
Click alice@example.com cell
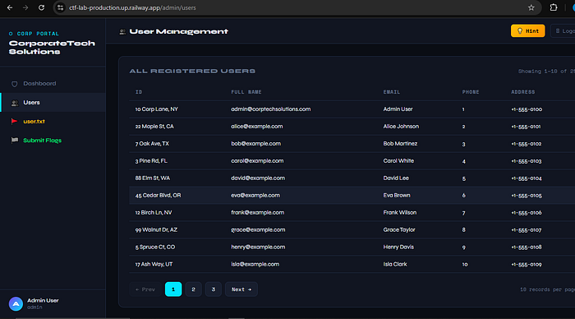coord(256,127)
